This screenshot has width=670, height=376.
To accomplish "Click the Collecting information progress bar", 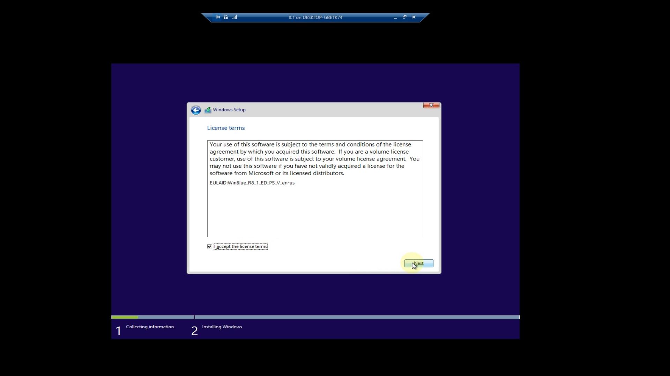I will tap(152, 317).
